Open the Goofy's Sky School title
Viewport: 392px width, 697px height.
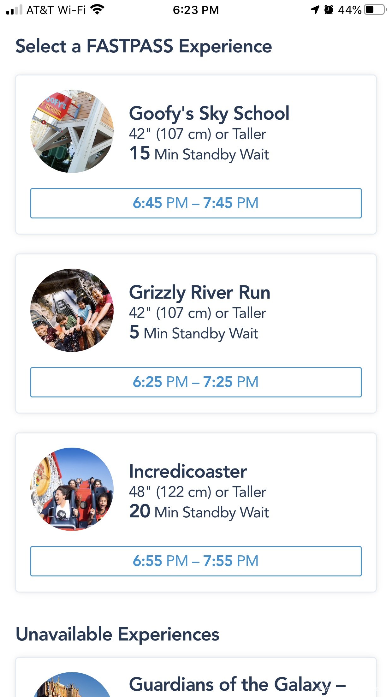pyautogui.click(x=209, y=113)
